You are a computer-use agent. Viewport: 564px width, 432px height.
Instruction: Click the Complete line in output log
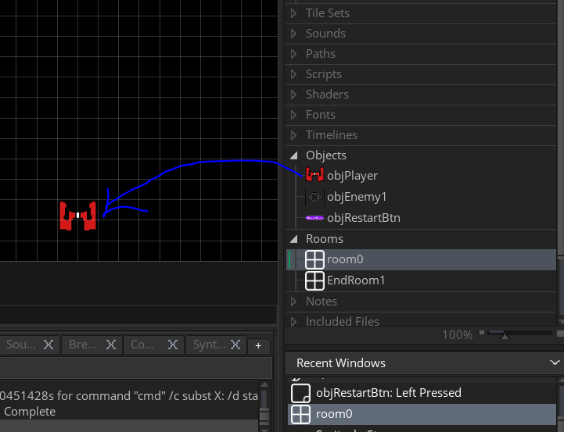tap(30, 412)
